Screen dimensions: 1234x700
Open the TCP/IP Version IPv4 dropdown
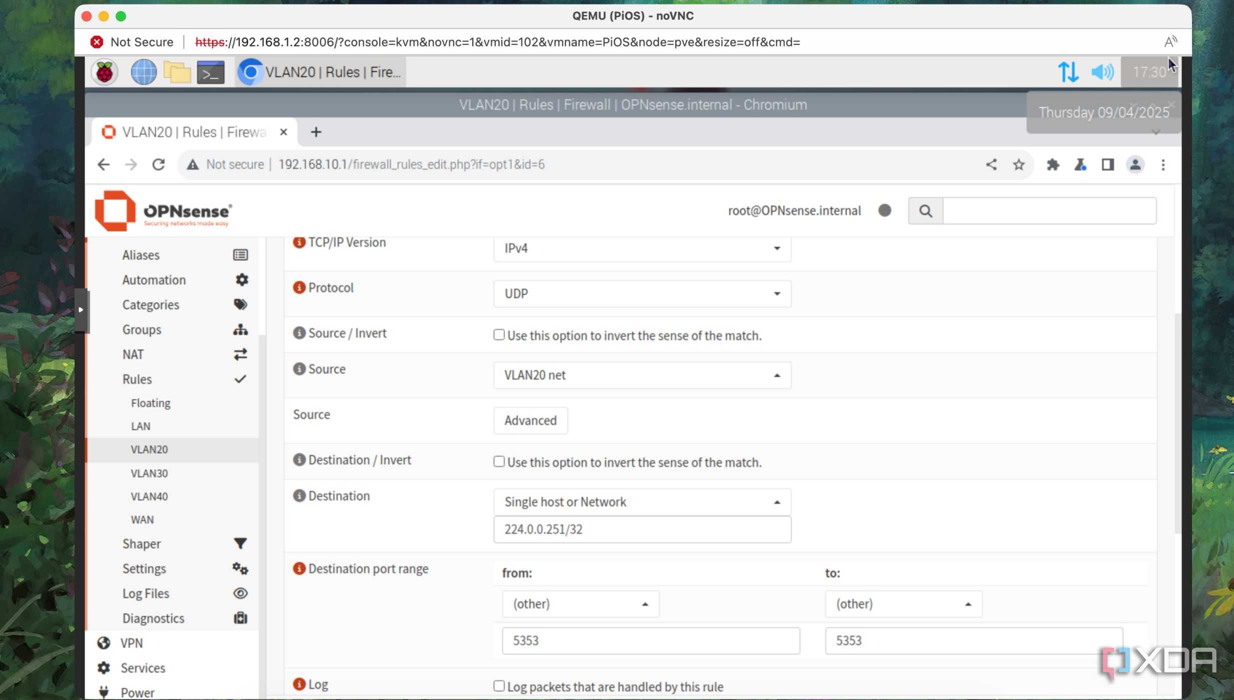642,248
